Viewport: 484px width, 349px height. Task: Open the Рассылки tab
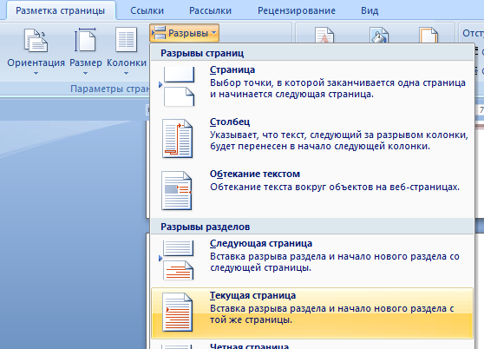(x=210, y=10)
